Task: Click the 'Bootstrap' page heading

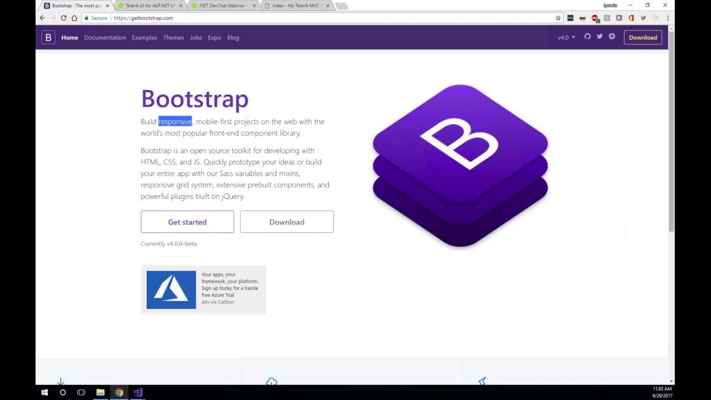Action: [x=194, y=99]
